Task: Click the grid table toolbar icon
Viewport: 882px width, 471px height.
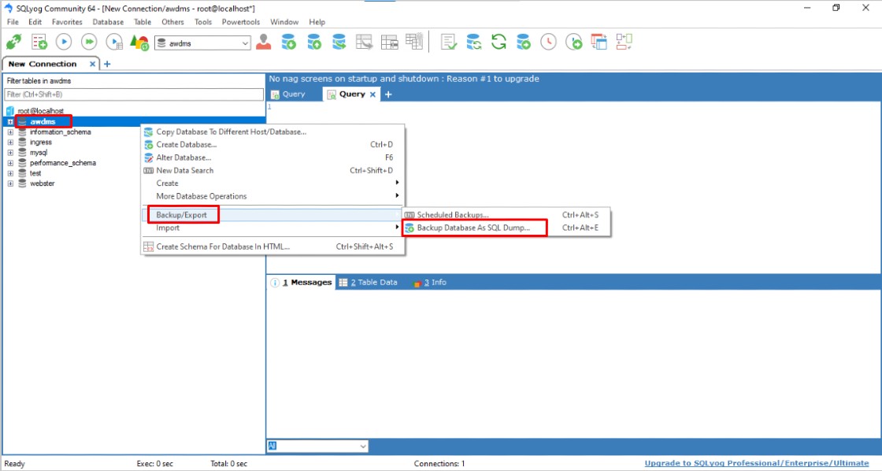Action: click(414, 42)
